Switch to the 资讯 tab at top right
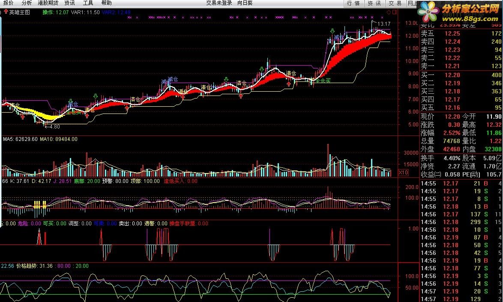The width and height of the screenshot is (503, 302). point(374,3)
